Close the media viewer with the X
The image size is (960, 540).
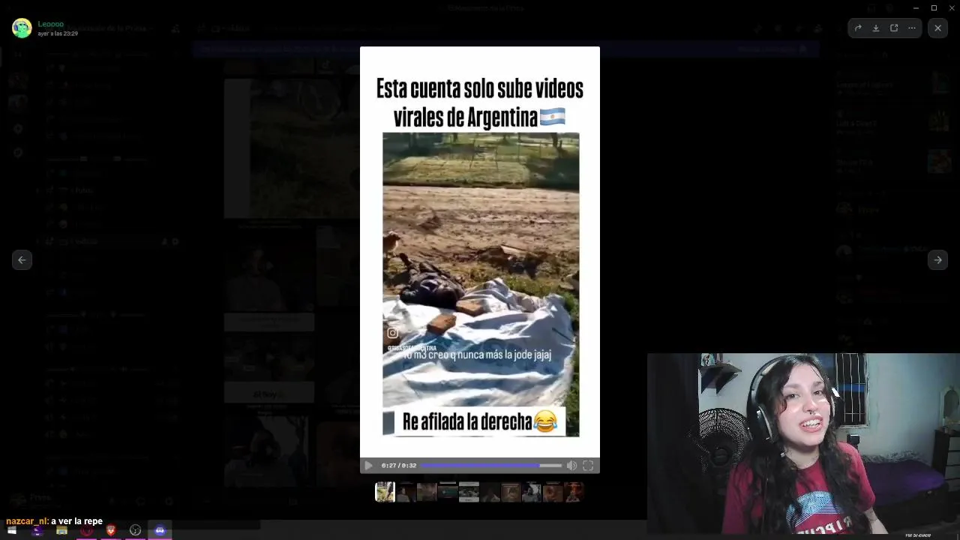click(x=937, y=28)
